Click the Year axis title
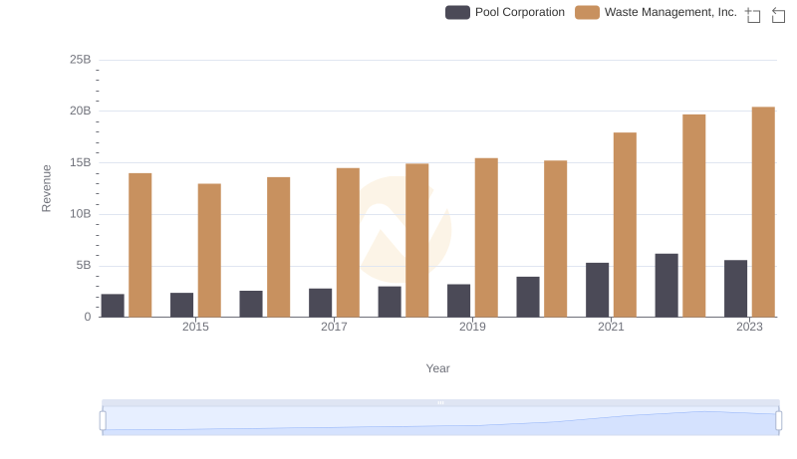Viewport: 797px width, 459px height. point(437,368)
